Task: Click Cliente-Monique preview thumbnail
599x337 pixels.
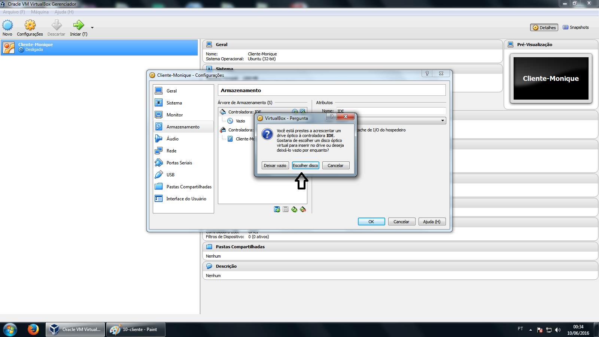Action: [551, 78]
